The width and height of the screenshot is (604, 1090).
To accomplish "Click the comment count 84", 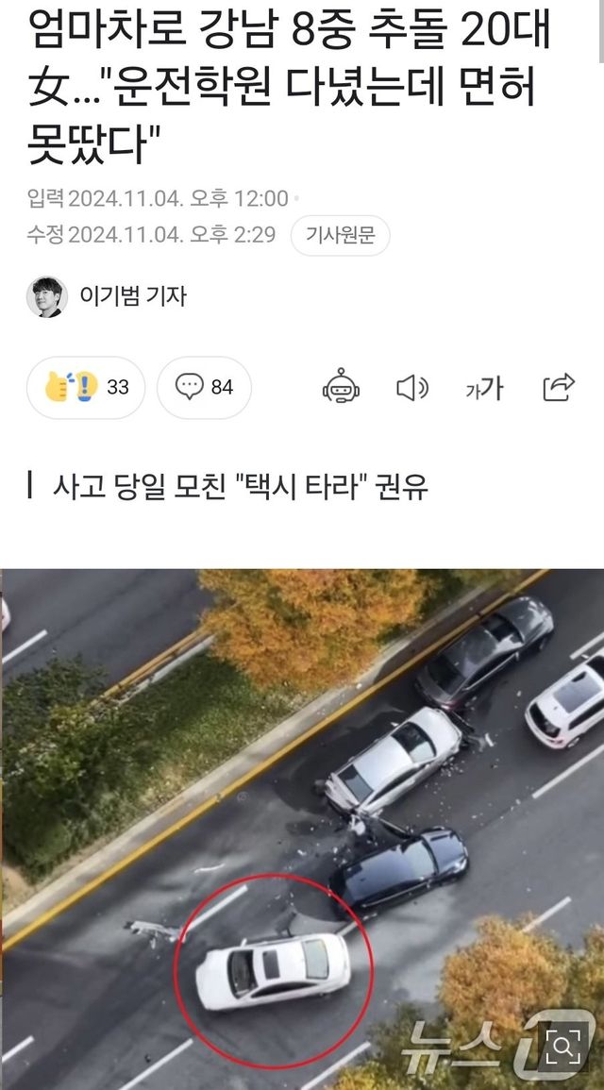I will [223, 387].
